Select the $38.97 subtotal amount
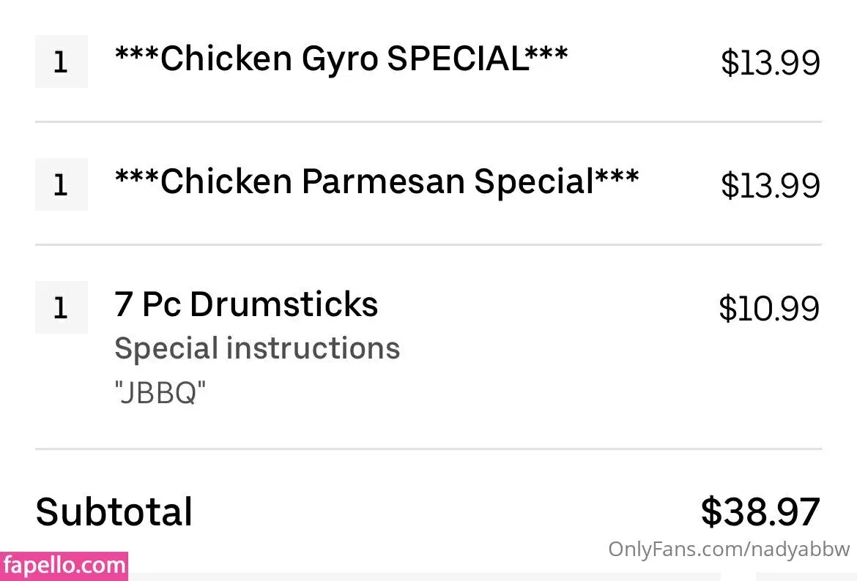 click(x=760, y=511)
